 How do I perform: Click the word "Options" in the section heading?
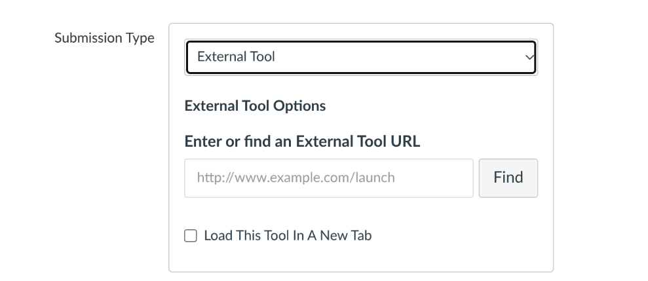(301, 105)
